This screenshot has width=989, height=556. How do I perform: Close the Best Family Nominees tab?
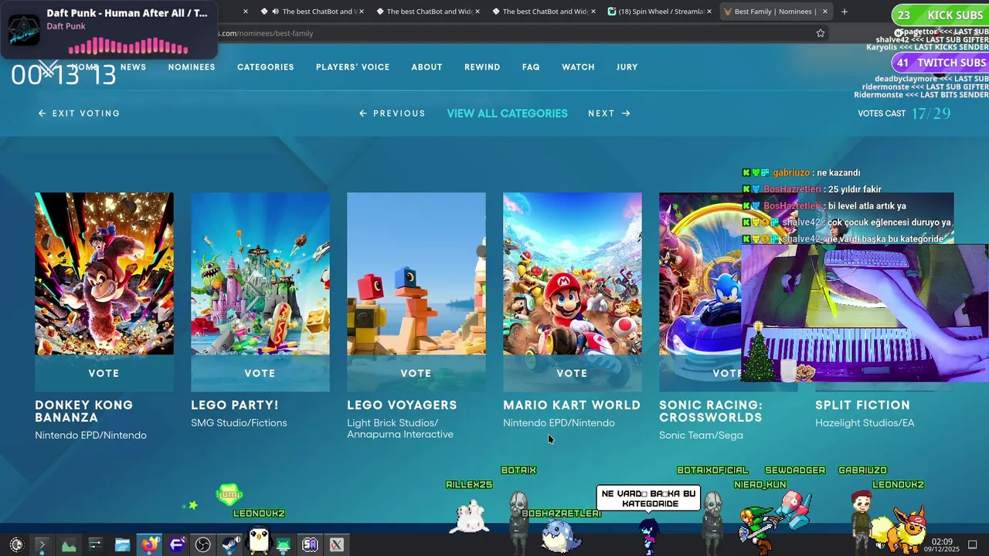pyautogui.click(x=825, y=12)
